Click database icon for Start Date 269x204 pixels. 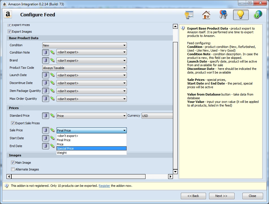point(45,138)
